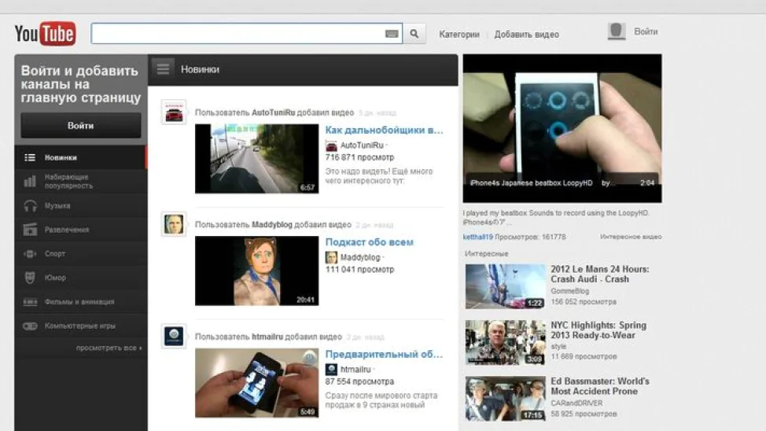Click small htmailru icon beside channel name
The image size is (766, 431).
point(331,370)
